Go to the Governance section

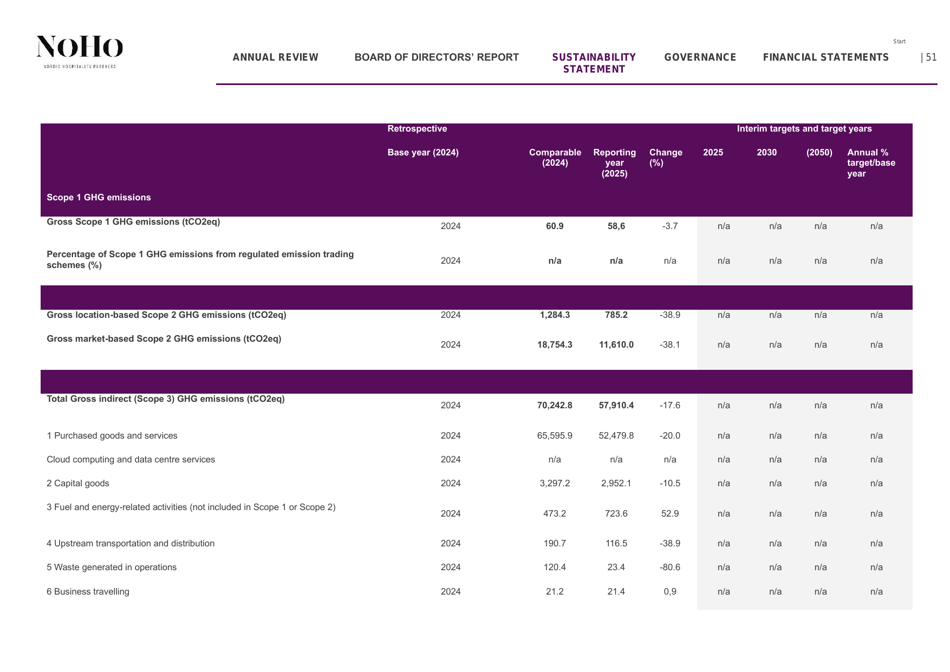700,57
